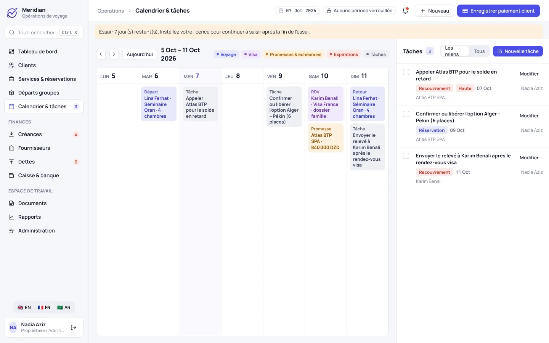Click the Administration sliders icon
This screenshot has width=549, height=343.
pyautogui.click(x=11, y=231)
